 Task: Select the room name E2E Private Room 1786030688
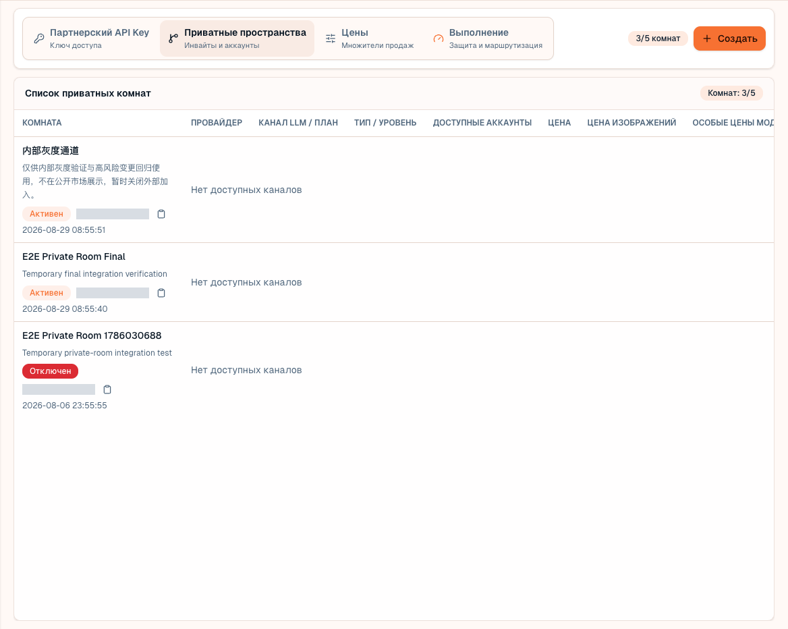pos(92,336)
